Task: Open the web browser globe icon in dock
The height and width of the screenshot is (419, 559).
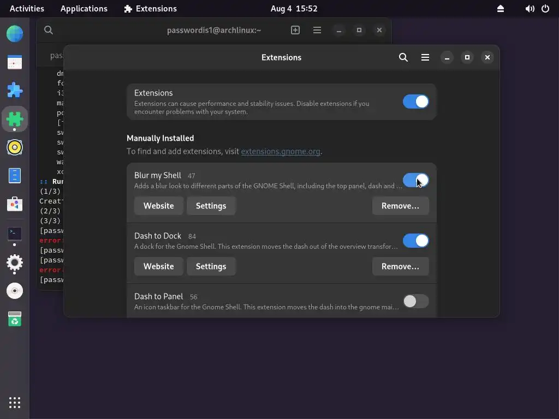Action: [15, 34]
